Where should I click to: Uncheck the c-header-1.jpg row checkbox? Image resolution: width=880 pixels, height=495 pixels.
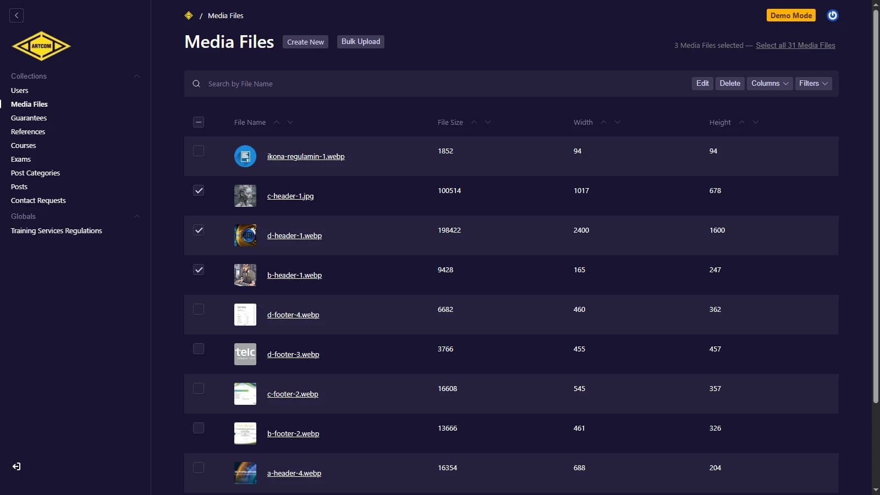click(199, 191)
